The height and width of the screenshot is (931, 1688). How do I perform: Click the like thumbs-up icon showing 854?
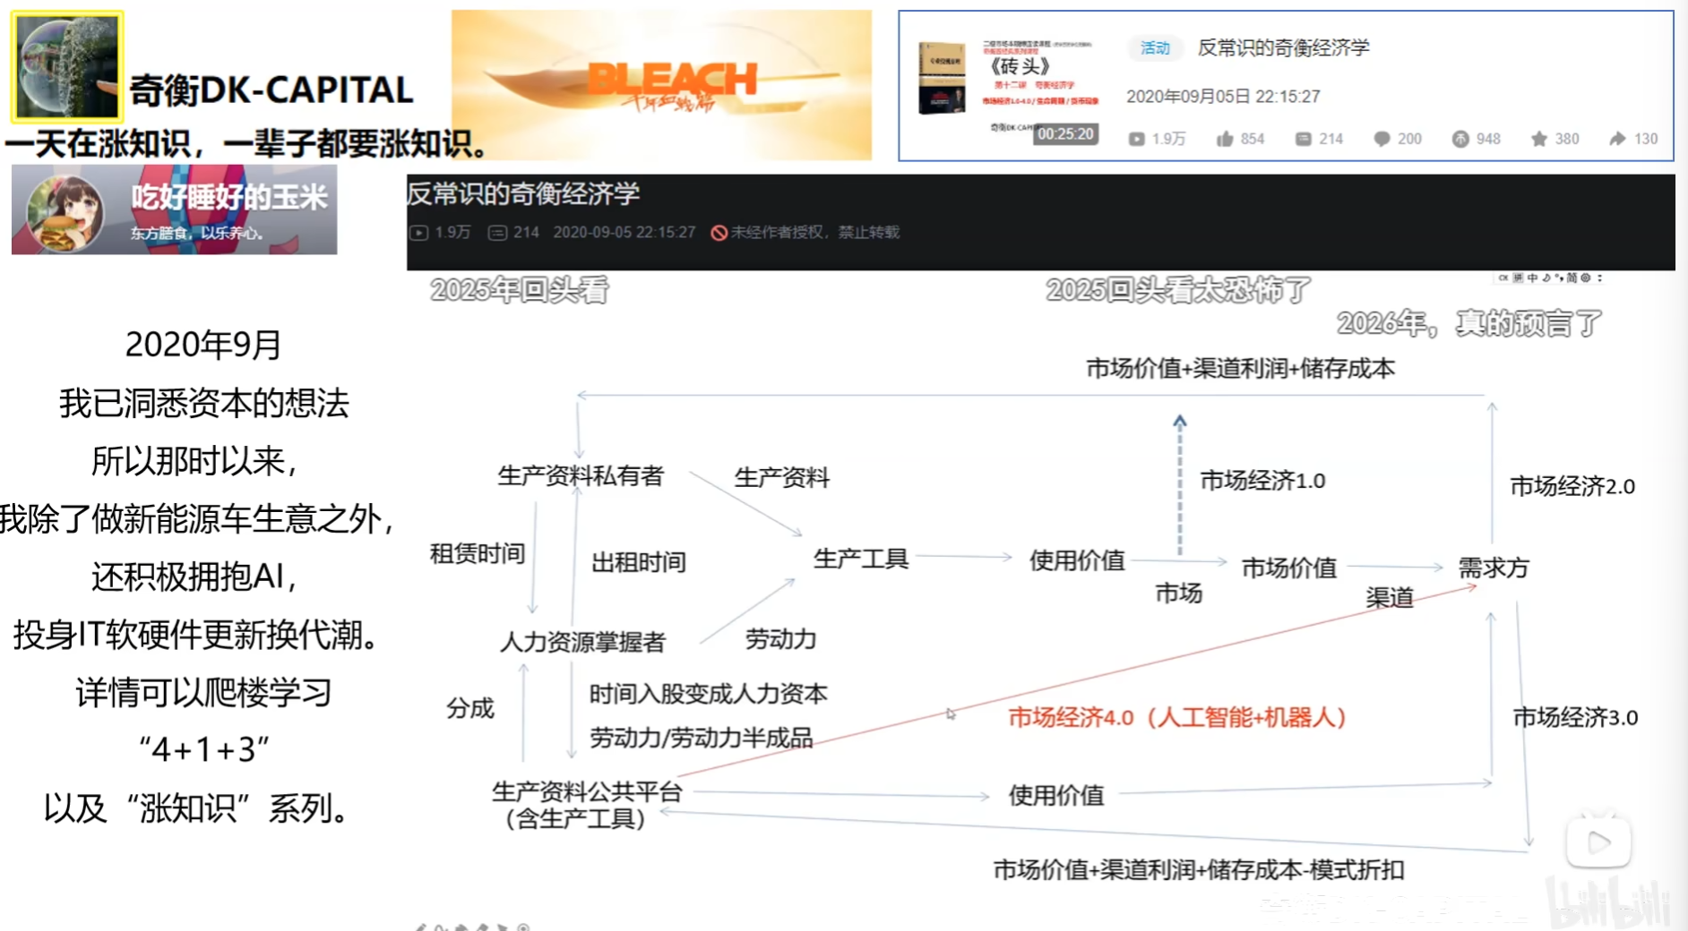click(x=1225, y=139)
